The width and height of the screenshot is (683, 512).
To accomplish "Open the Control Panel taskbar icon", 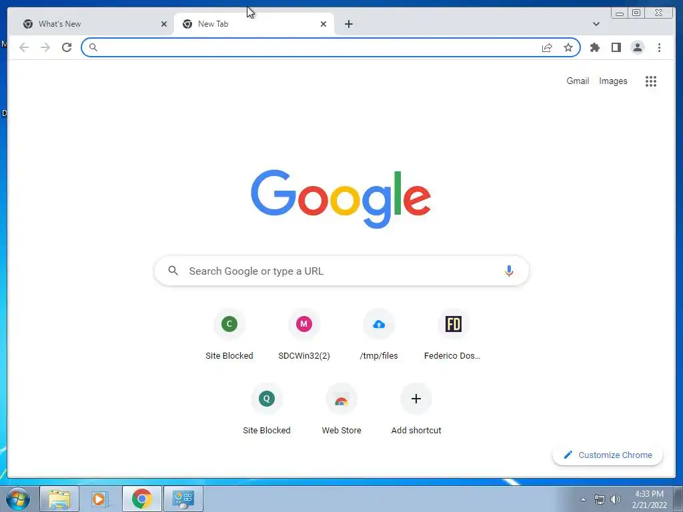I will click(183, 499).
